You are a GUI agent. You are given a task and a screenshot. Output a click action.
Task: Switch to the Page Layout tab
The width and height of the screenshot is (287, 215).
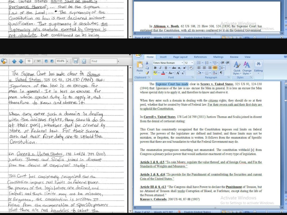[180, 57]
